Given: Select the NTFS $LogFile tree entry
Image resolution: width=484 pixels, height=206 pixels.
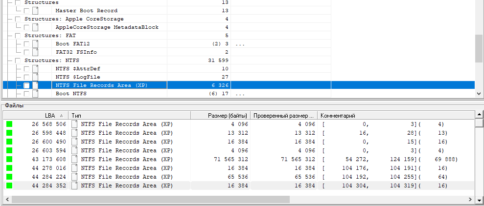Looking at the screenshot, I should [x=78, y=77].
